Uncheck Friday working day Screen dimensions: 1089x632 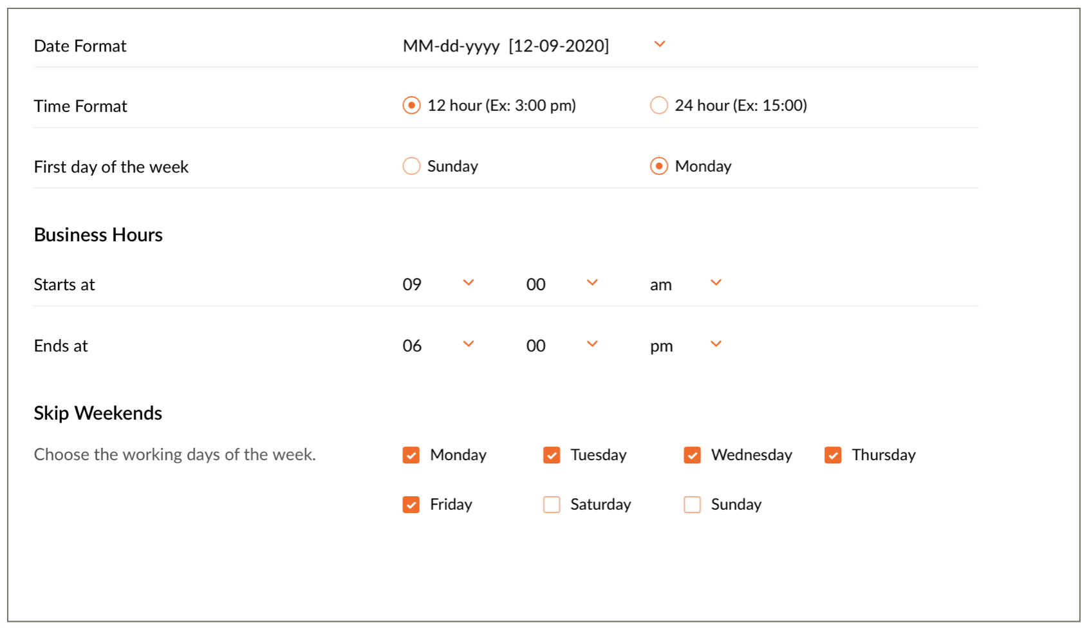pyautogui.click(x=411, y=505)
